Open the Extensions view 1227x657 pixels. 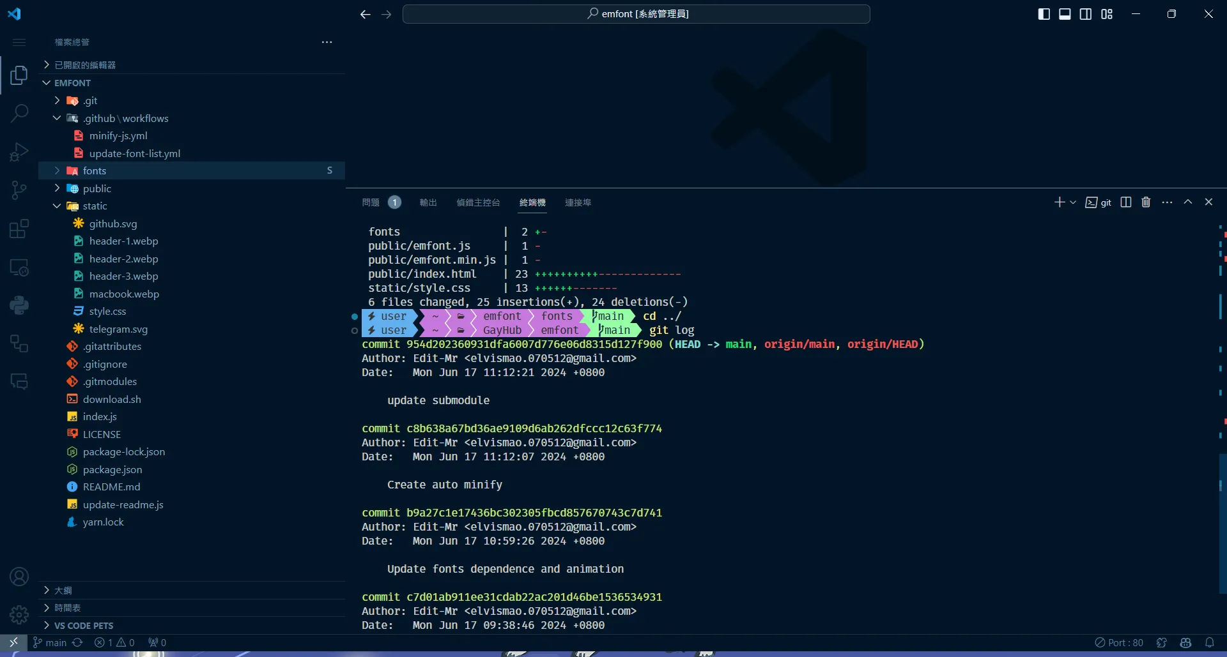click(19, 229)
